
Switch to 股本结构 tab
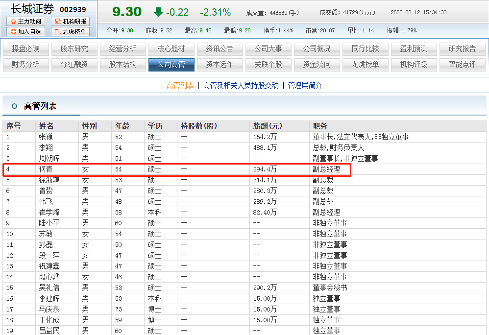click(x=123, y=65)
